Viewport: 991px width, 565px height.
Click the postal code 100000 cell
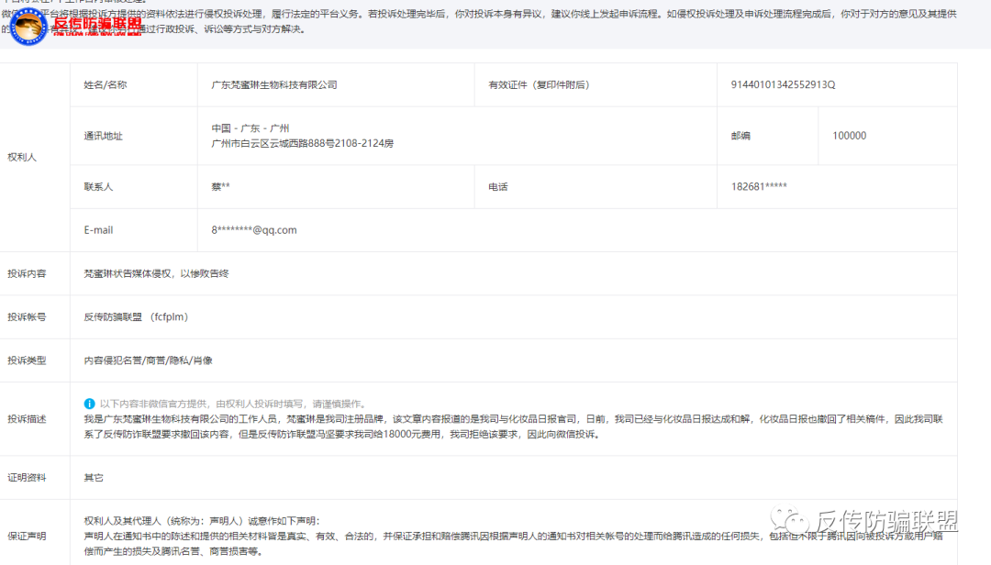[x=847, y=135]
